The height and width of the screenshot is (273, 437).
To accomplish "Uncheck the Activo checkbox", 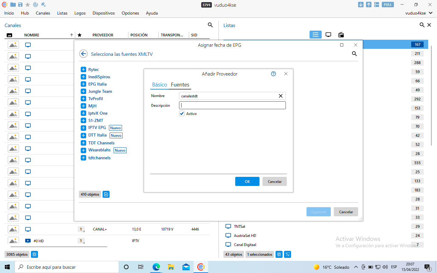I will pyautogui.click(x=182, y=113).
